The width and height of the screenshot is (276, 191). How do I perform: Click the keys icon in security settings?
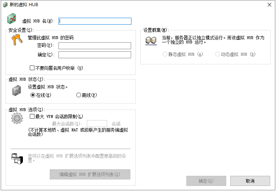tap(17, 40)
